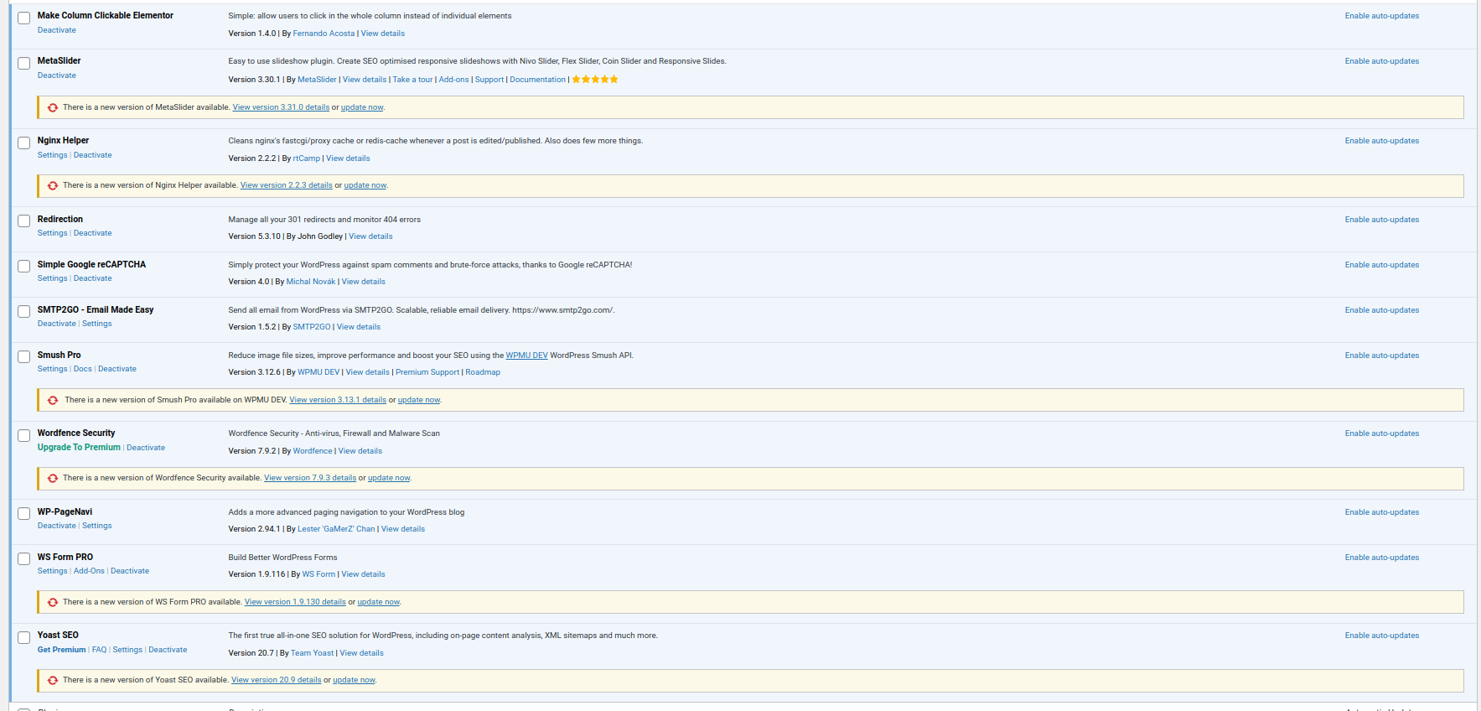Update Wordfence Security now
Screen dimensions: 1481x711
[x=389, y=478]
